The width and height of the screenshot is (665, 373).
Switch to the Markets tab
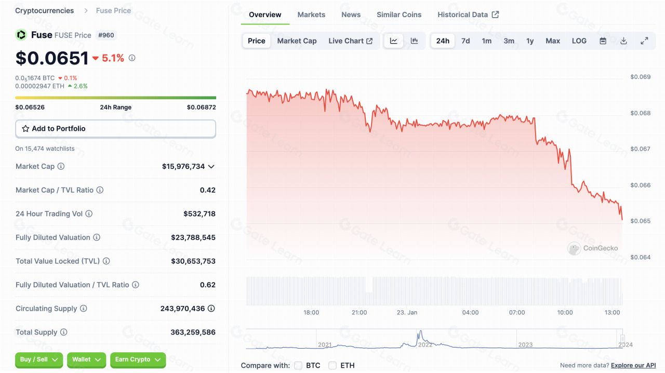click(311, 15)
